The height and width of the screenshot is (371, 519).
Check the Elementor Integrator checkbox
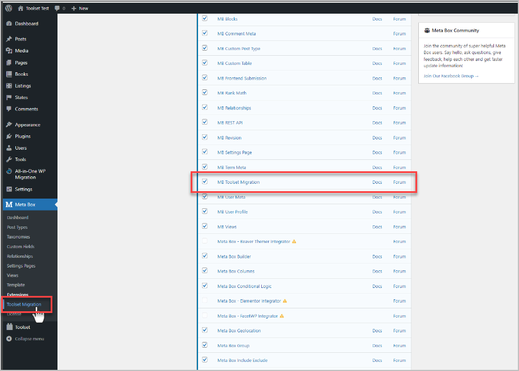[205, 300]
